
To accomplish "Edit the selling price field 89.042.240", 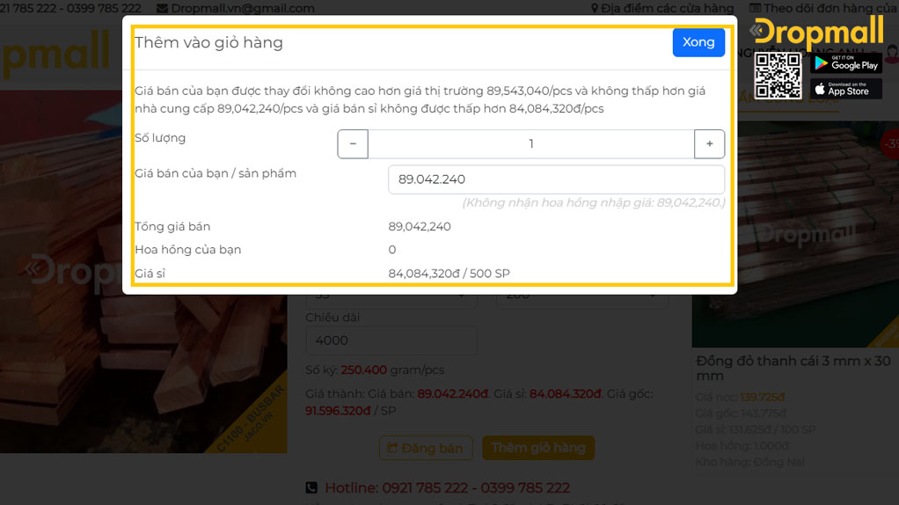I will (556, 179).
